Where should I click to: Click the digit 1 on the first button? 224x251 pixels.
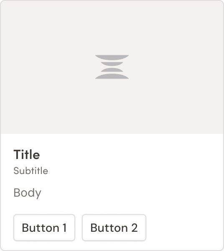[x=65, y=228]
